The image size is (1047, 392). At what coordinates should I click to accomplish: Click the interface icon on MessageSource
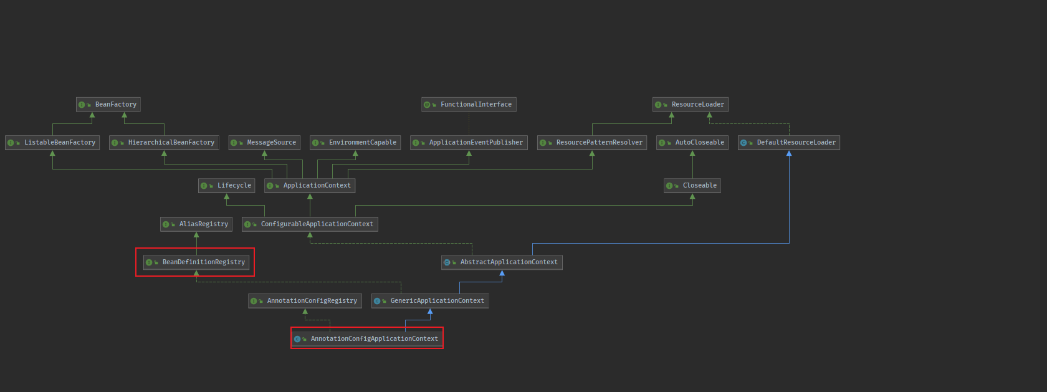pyautogui.click(x=234, y=143)
